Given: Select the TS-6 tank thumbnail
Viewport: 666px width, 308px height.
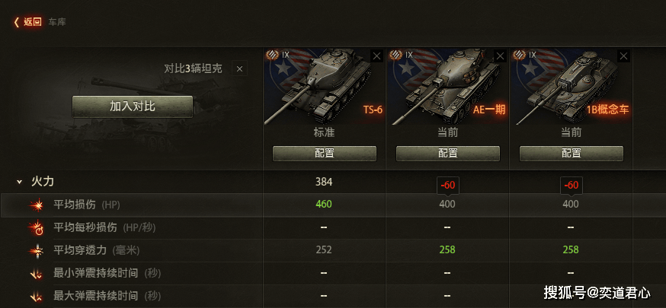Looking at the screenshot, I should tap(324, 87).
